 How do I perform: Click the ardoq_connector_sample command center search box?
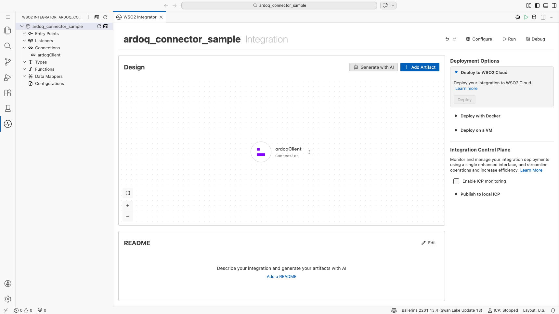279,6
